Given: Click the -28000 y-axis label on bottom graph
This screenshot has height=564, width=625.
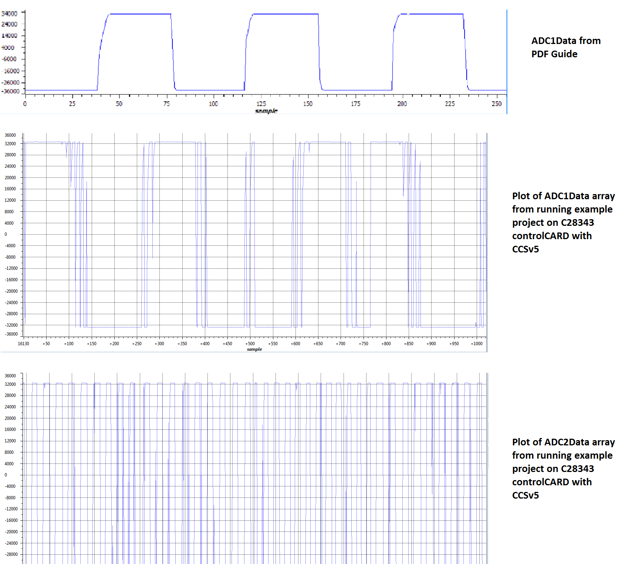Looking at the screenshot, I should click(x=11, y=554).
